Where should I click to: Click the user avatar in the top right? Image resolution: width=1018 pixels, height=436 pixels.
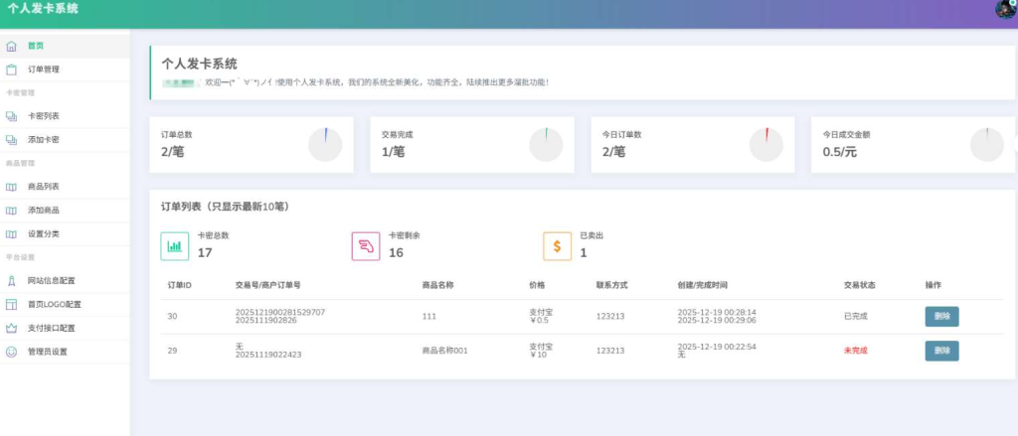[1007, 8]
